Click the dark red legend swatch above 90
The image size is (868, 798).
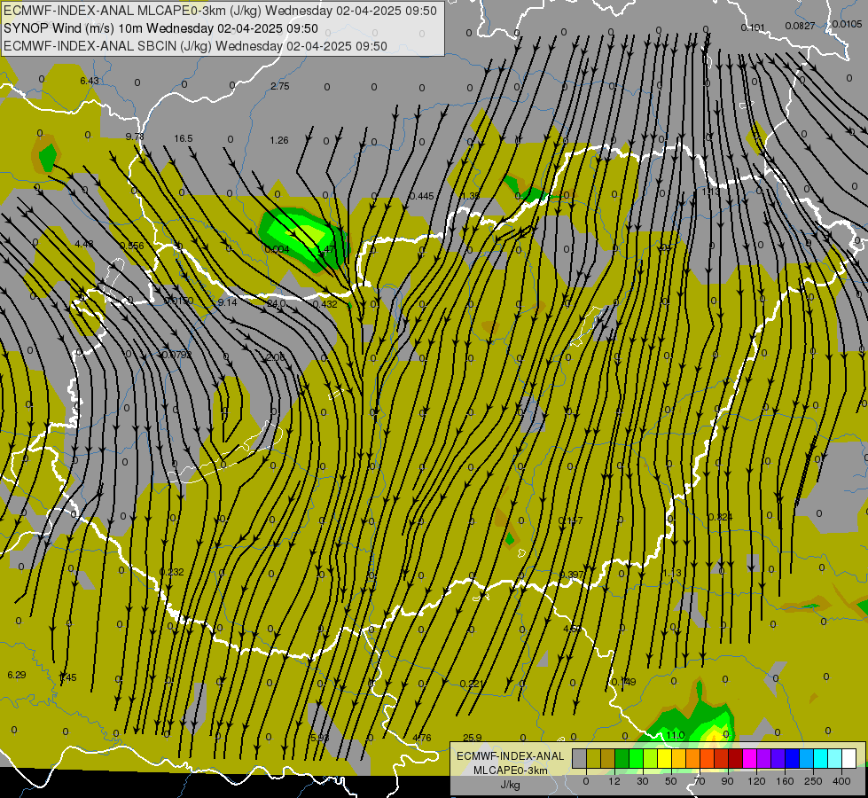pyautogui.click(x=735, y=759)
